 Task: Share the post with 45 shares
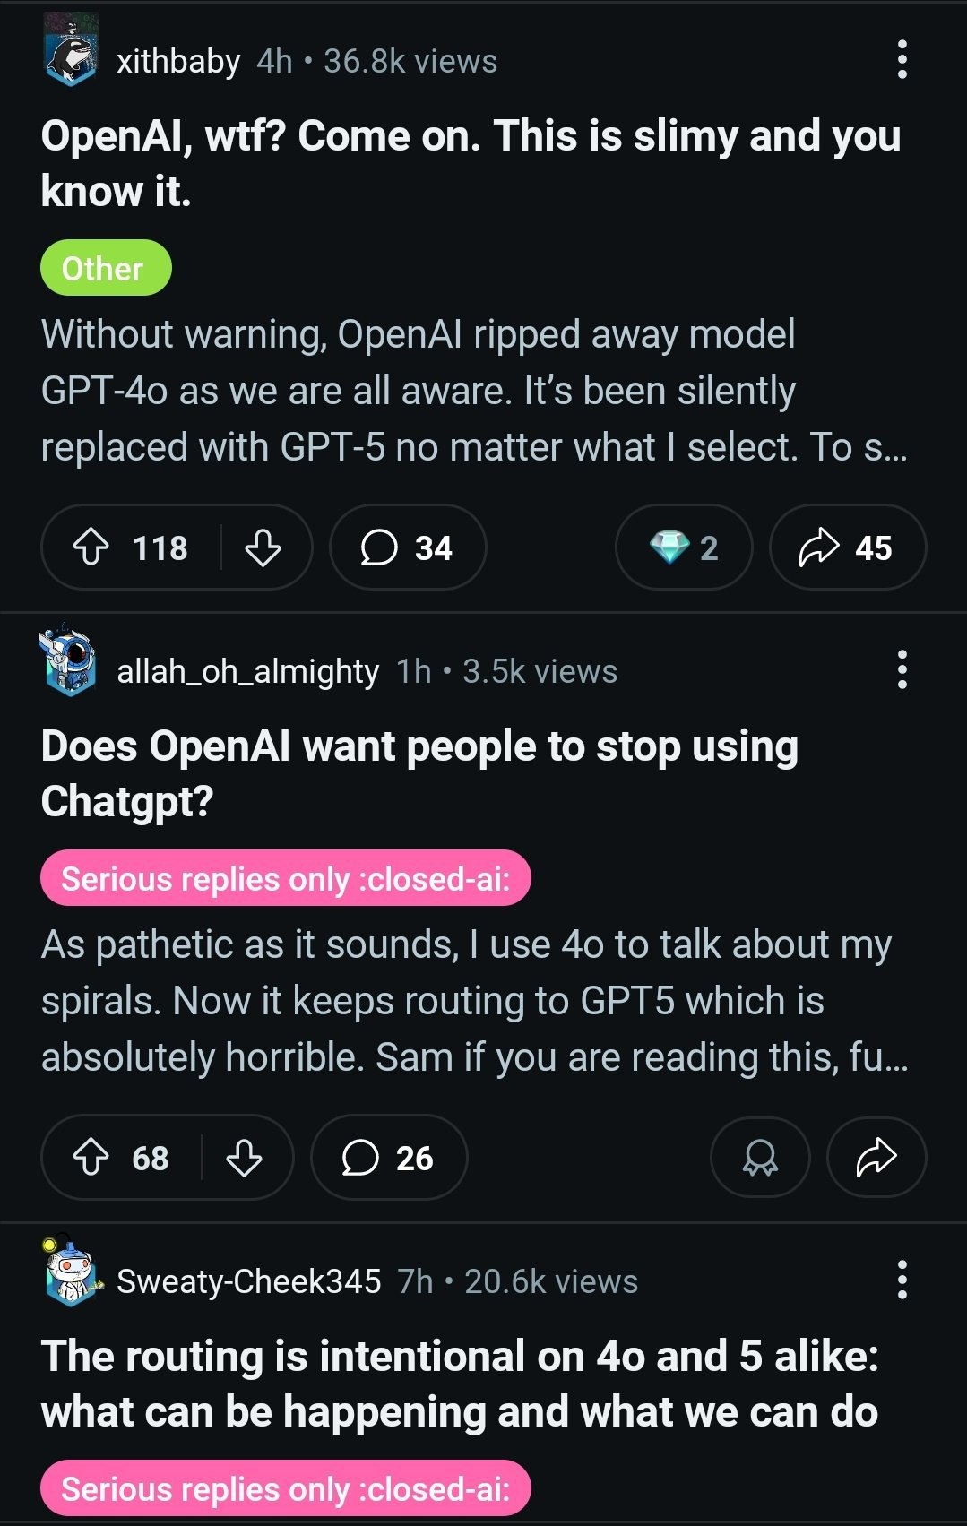coord(847,547)
